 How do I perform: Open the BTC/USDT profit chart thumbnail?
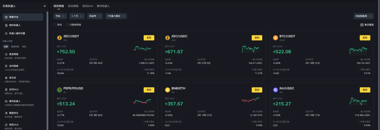pos(358,50)
